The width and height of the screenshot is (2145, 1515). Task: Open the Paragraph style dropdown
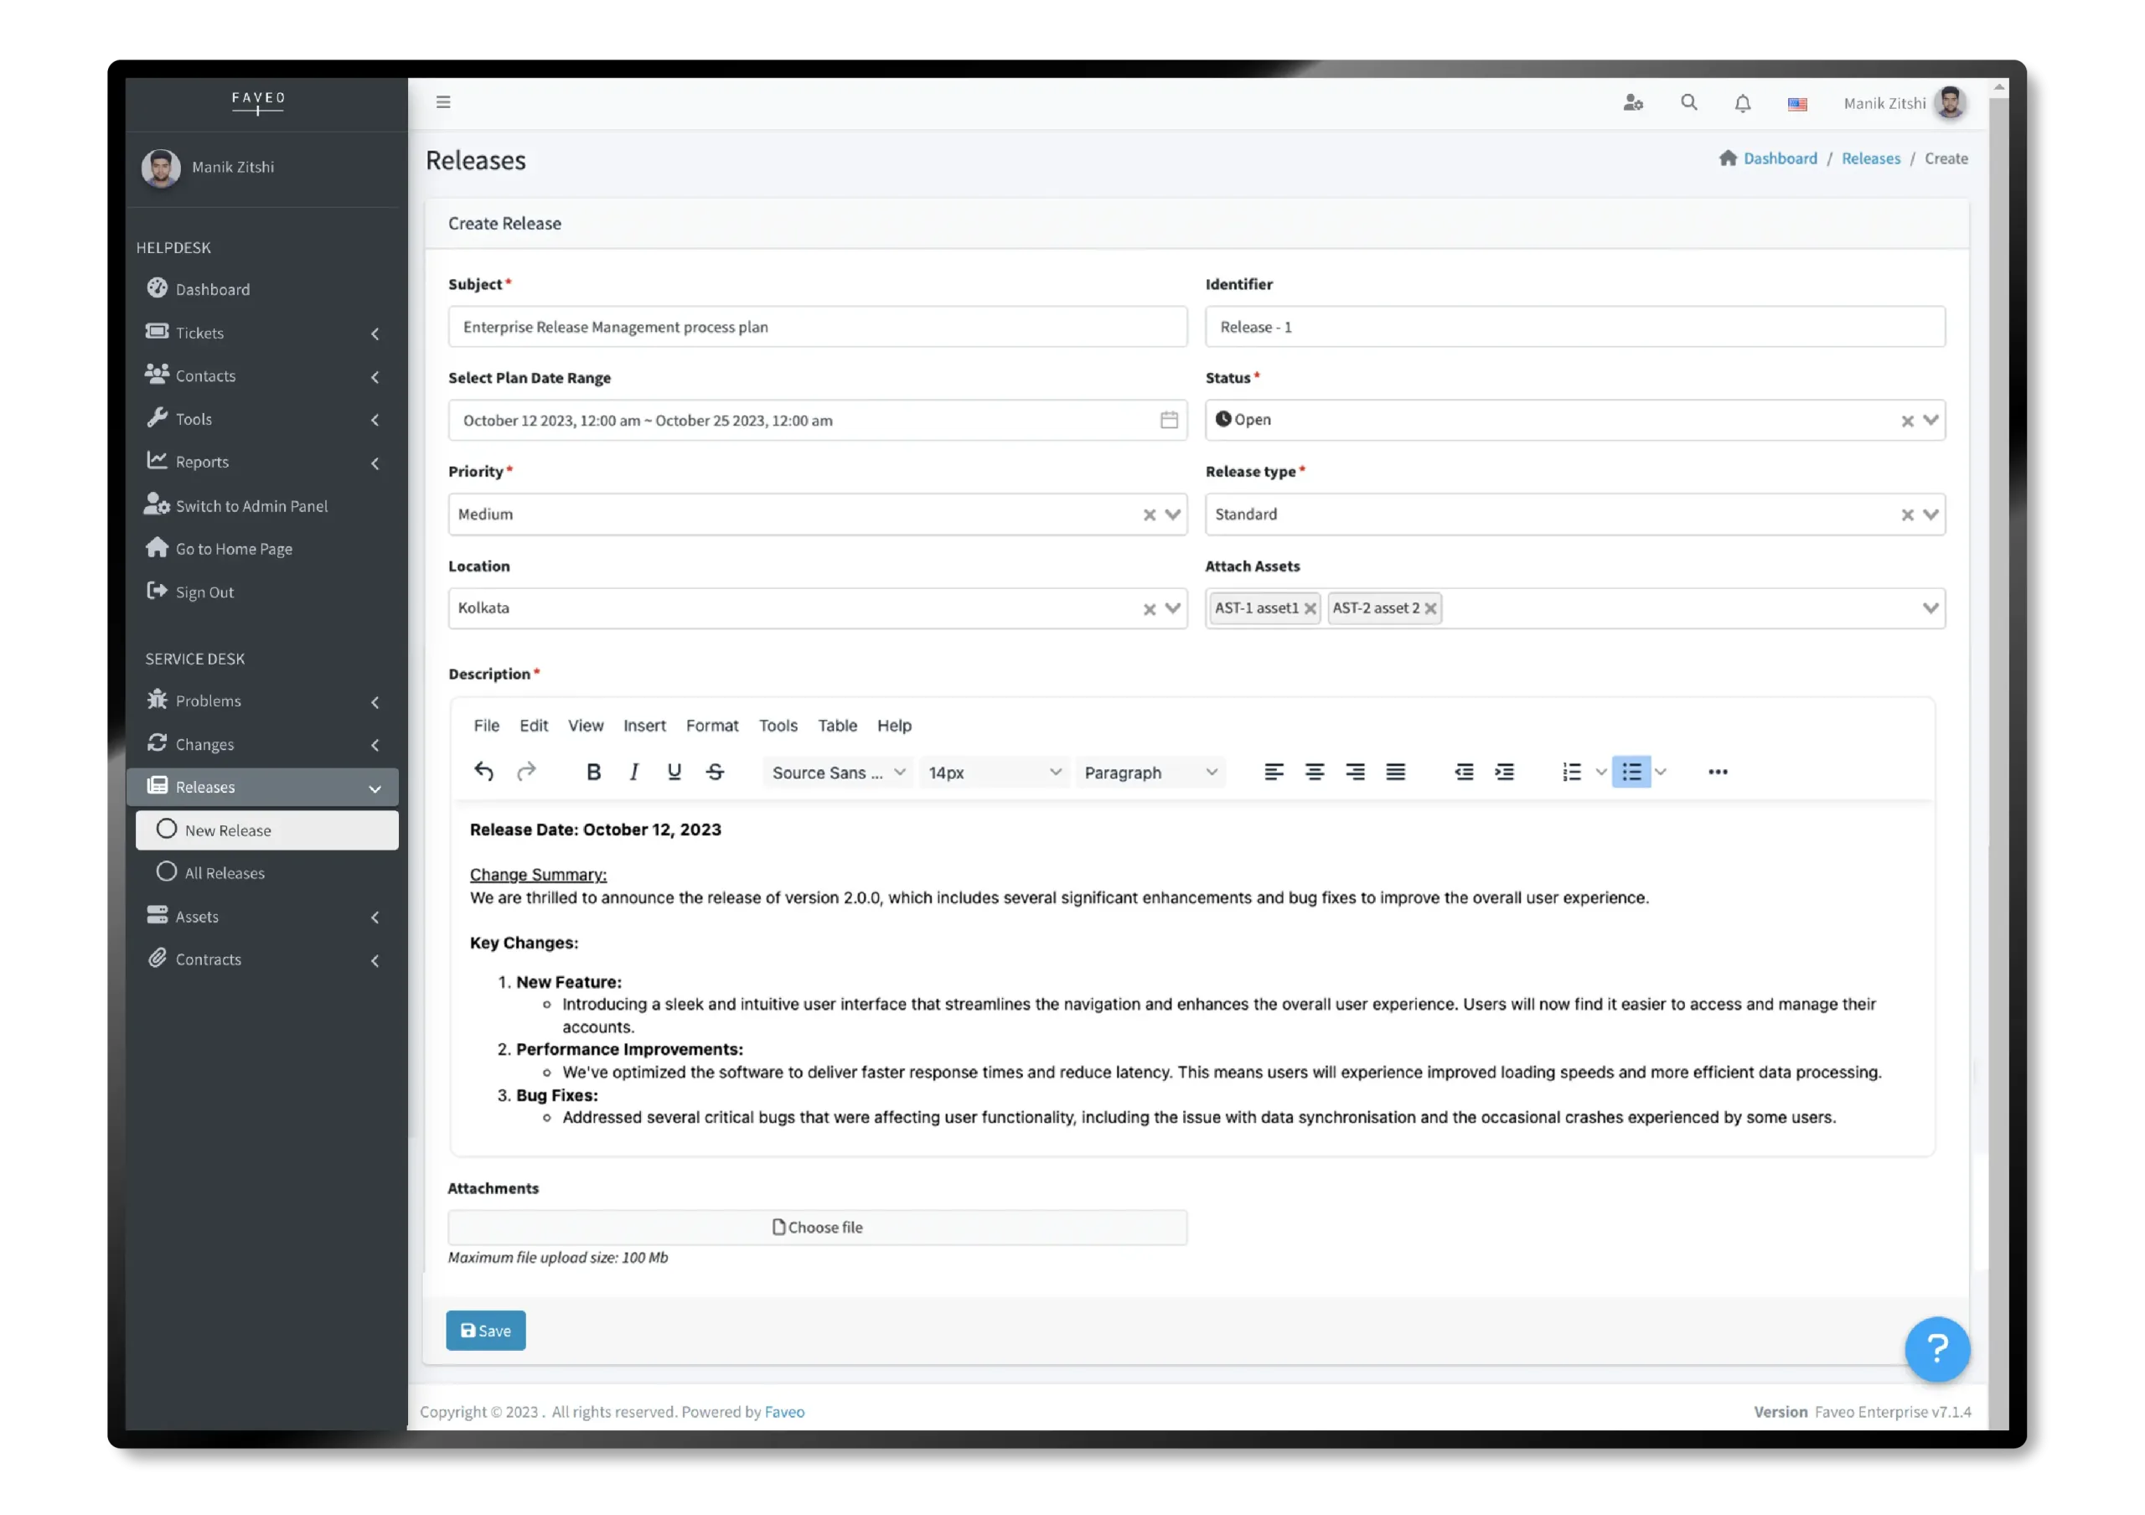pyautogui.click(x=1151, y=772)
